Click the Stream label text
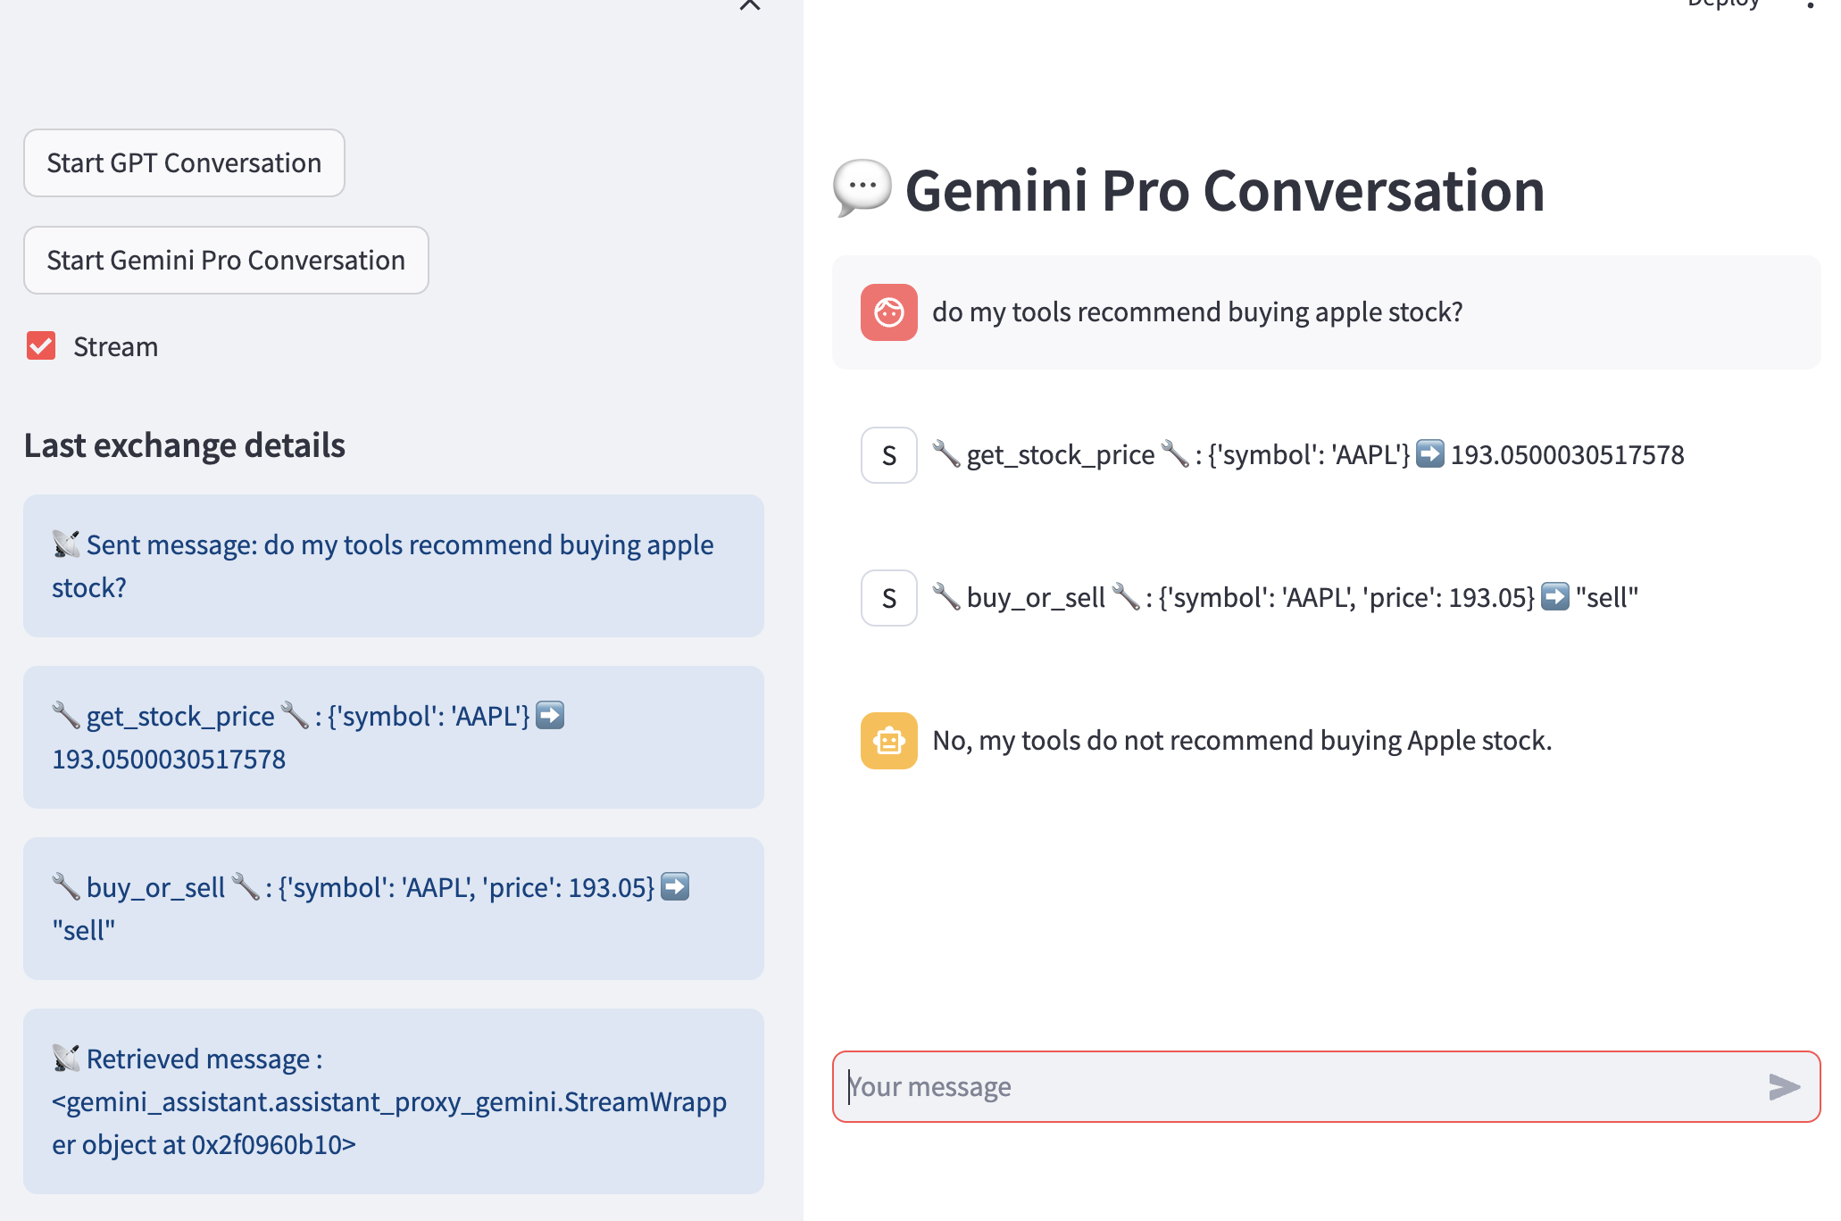Viewport: 1841px width, 1221px height. coord(115,347)
